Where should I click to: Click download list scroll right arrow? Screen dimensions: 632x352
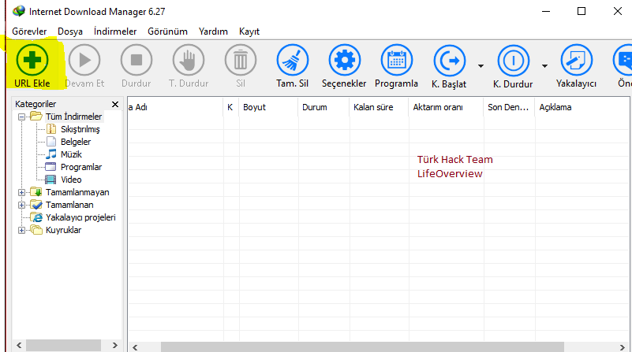623,347
